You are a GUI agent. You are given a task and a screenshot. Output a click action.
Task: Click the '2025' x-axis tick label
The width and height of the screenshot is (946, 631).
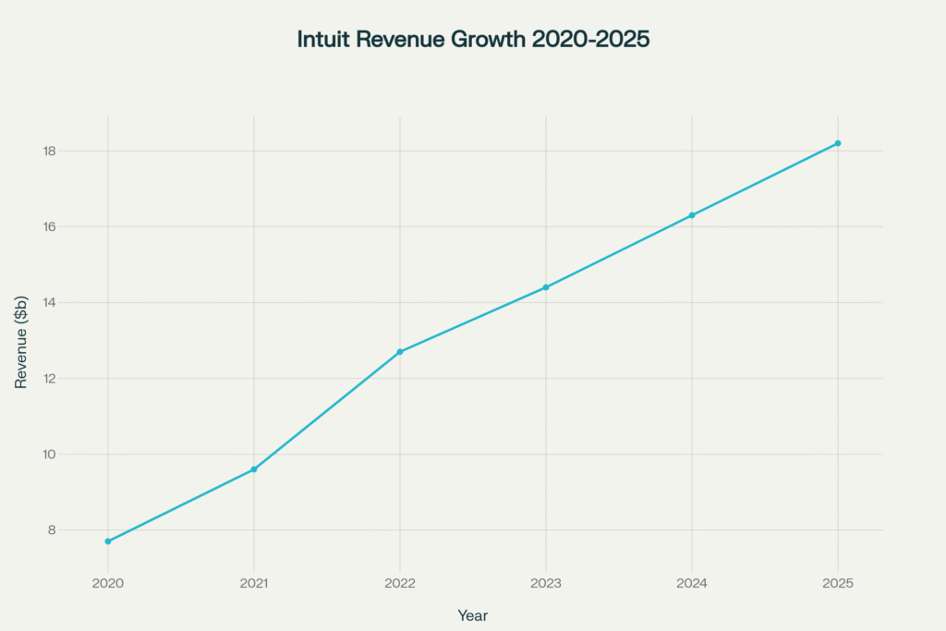(838, 583)
